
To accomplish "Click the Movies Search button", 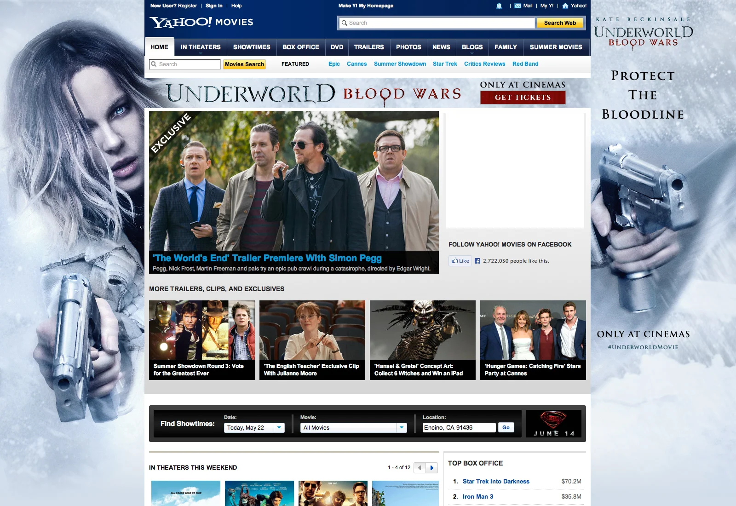I will point(245,64).
